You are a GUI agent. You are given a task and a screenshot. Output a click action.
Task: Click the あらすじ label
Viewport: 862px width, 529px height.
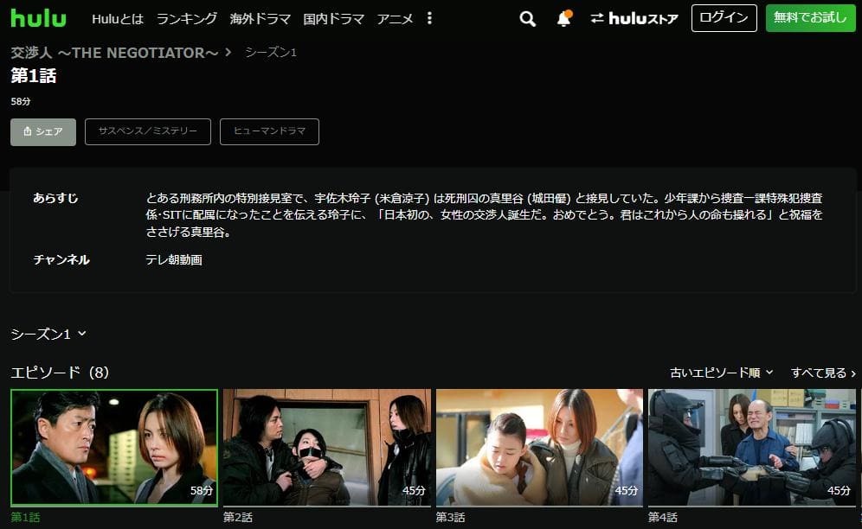pyautogui.click(x=55, y=198)
